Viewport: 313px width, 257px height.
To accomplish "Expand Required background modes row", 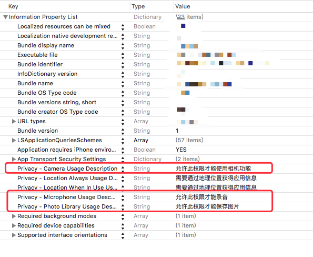I will (14, 216).
